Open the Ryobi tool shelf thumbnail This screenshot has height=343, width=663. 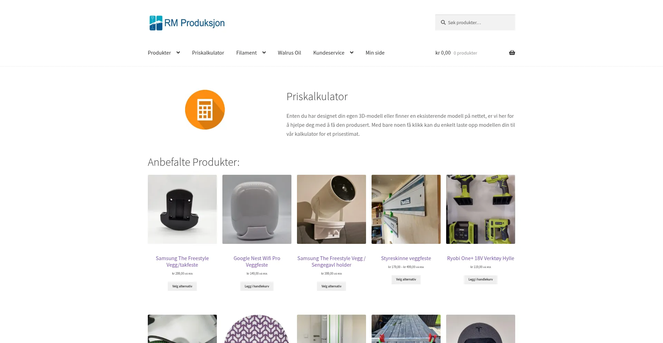click(481, 209)
